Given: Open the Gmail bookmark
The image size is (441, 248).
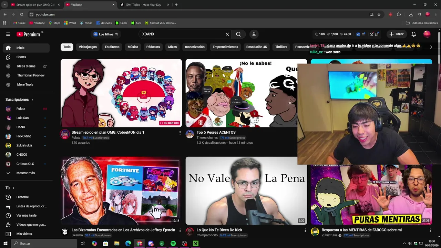Looking at the screenshot, I should 19,23.
